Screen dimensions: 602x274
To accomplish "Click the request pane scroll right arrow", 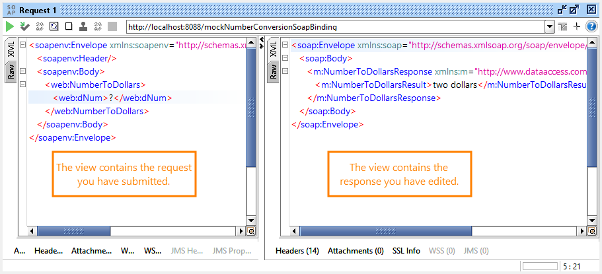I will pyautogui.click(x=241, y=231).
